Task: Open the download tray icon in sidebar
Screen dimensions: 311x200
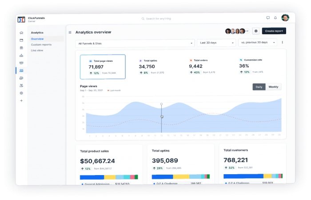Action: coord(21,56)
